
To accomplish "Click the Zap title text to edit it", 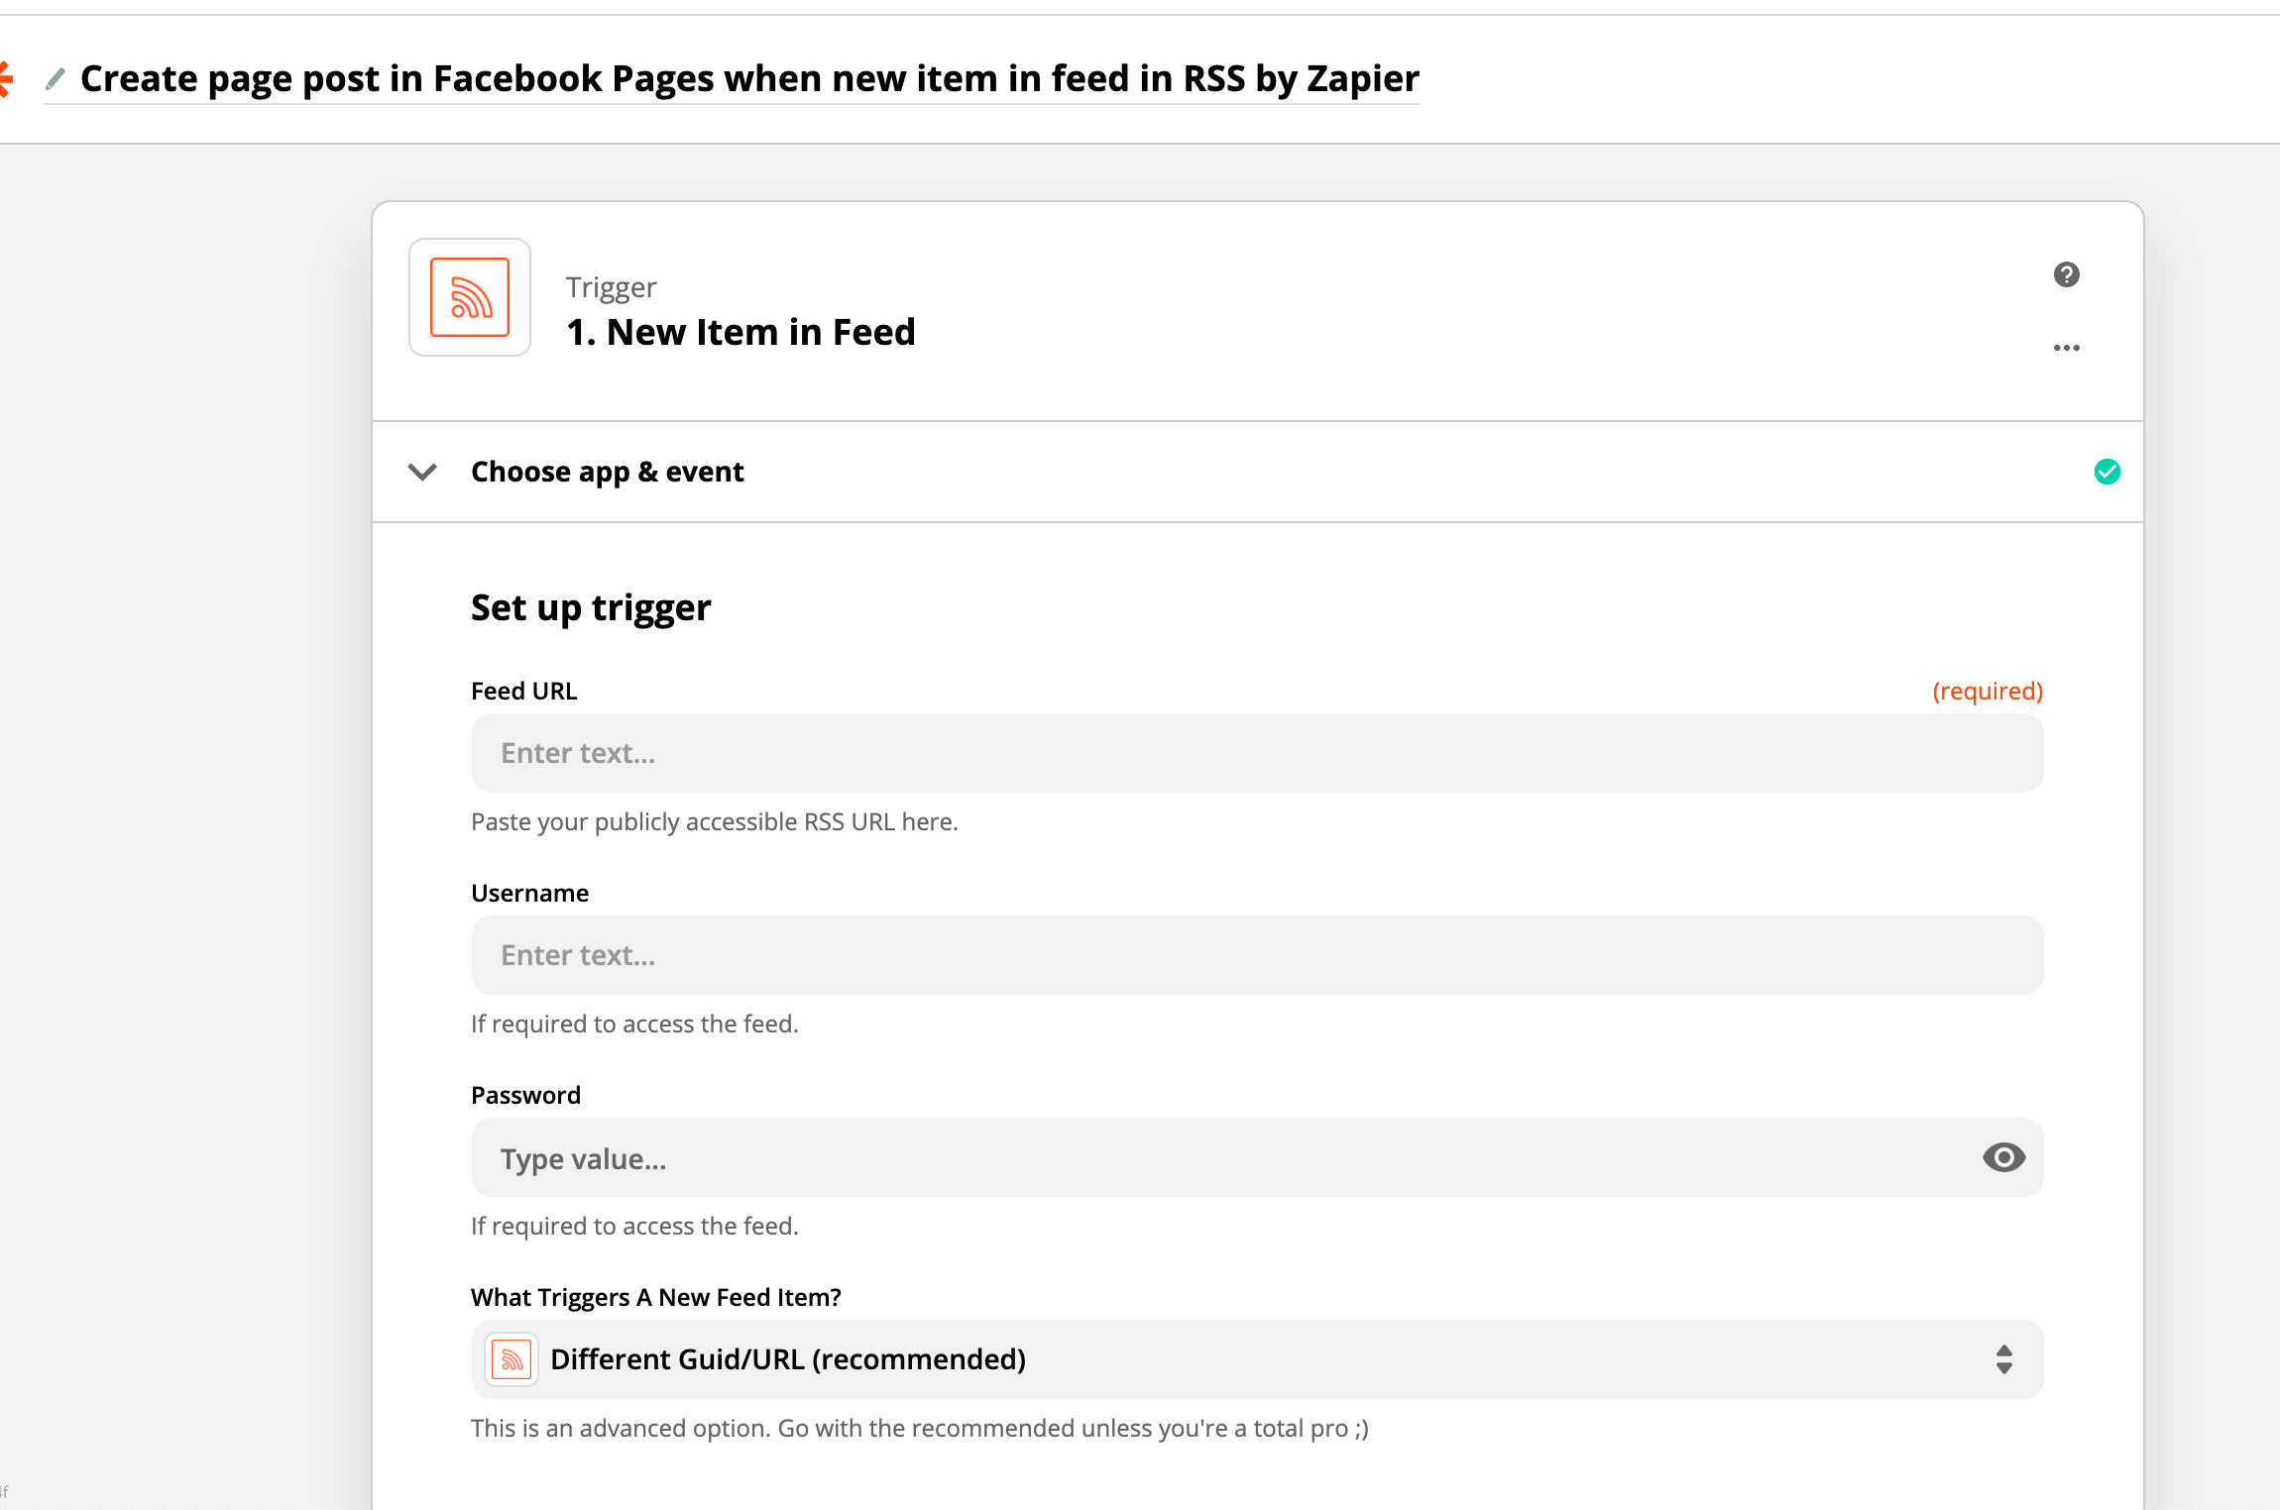I will tap(749, 78).
